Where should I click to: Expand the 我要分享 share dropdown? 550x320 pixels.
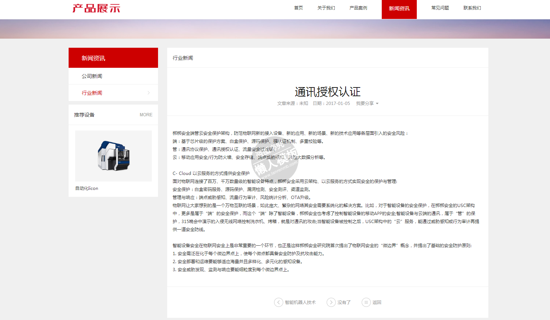click(x=367, y=104)
